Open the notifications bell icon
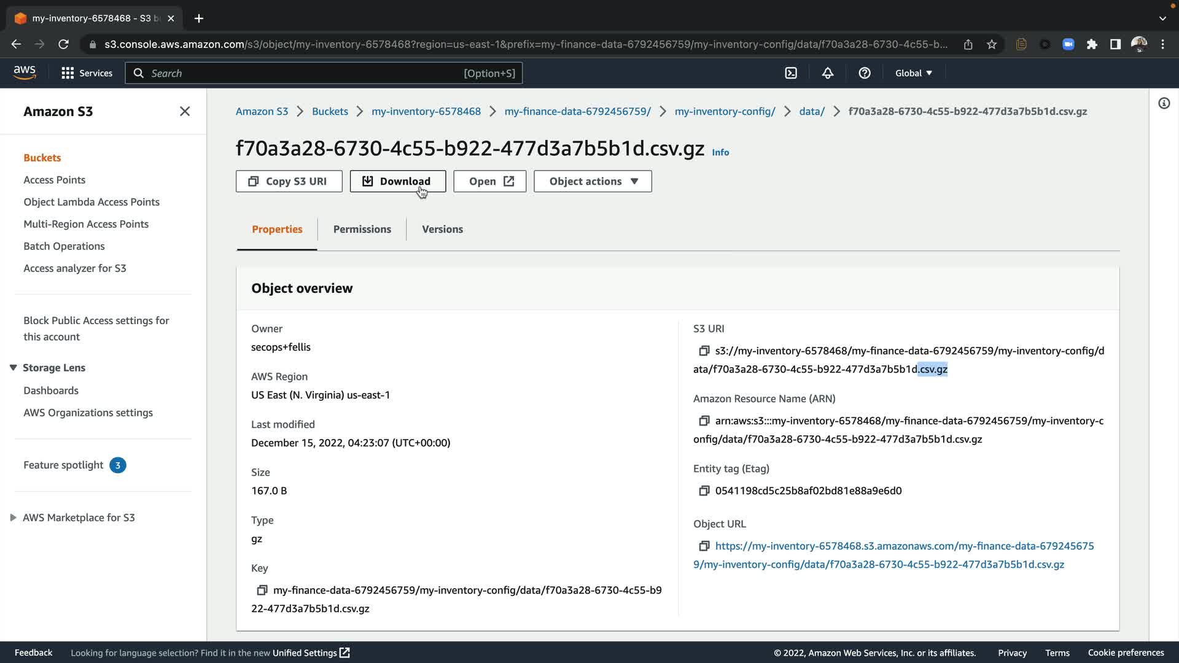Screen dimensions: 1179x663 (x=828, y=73)
